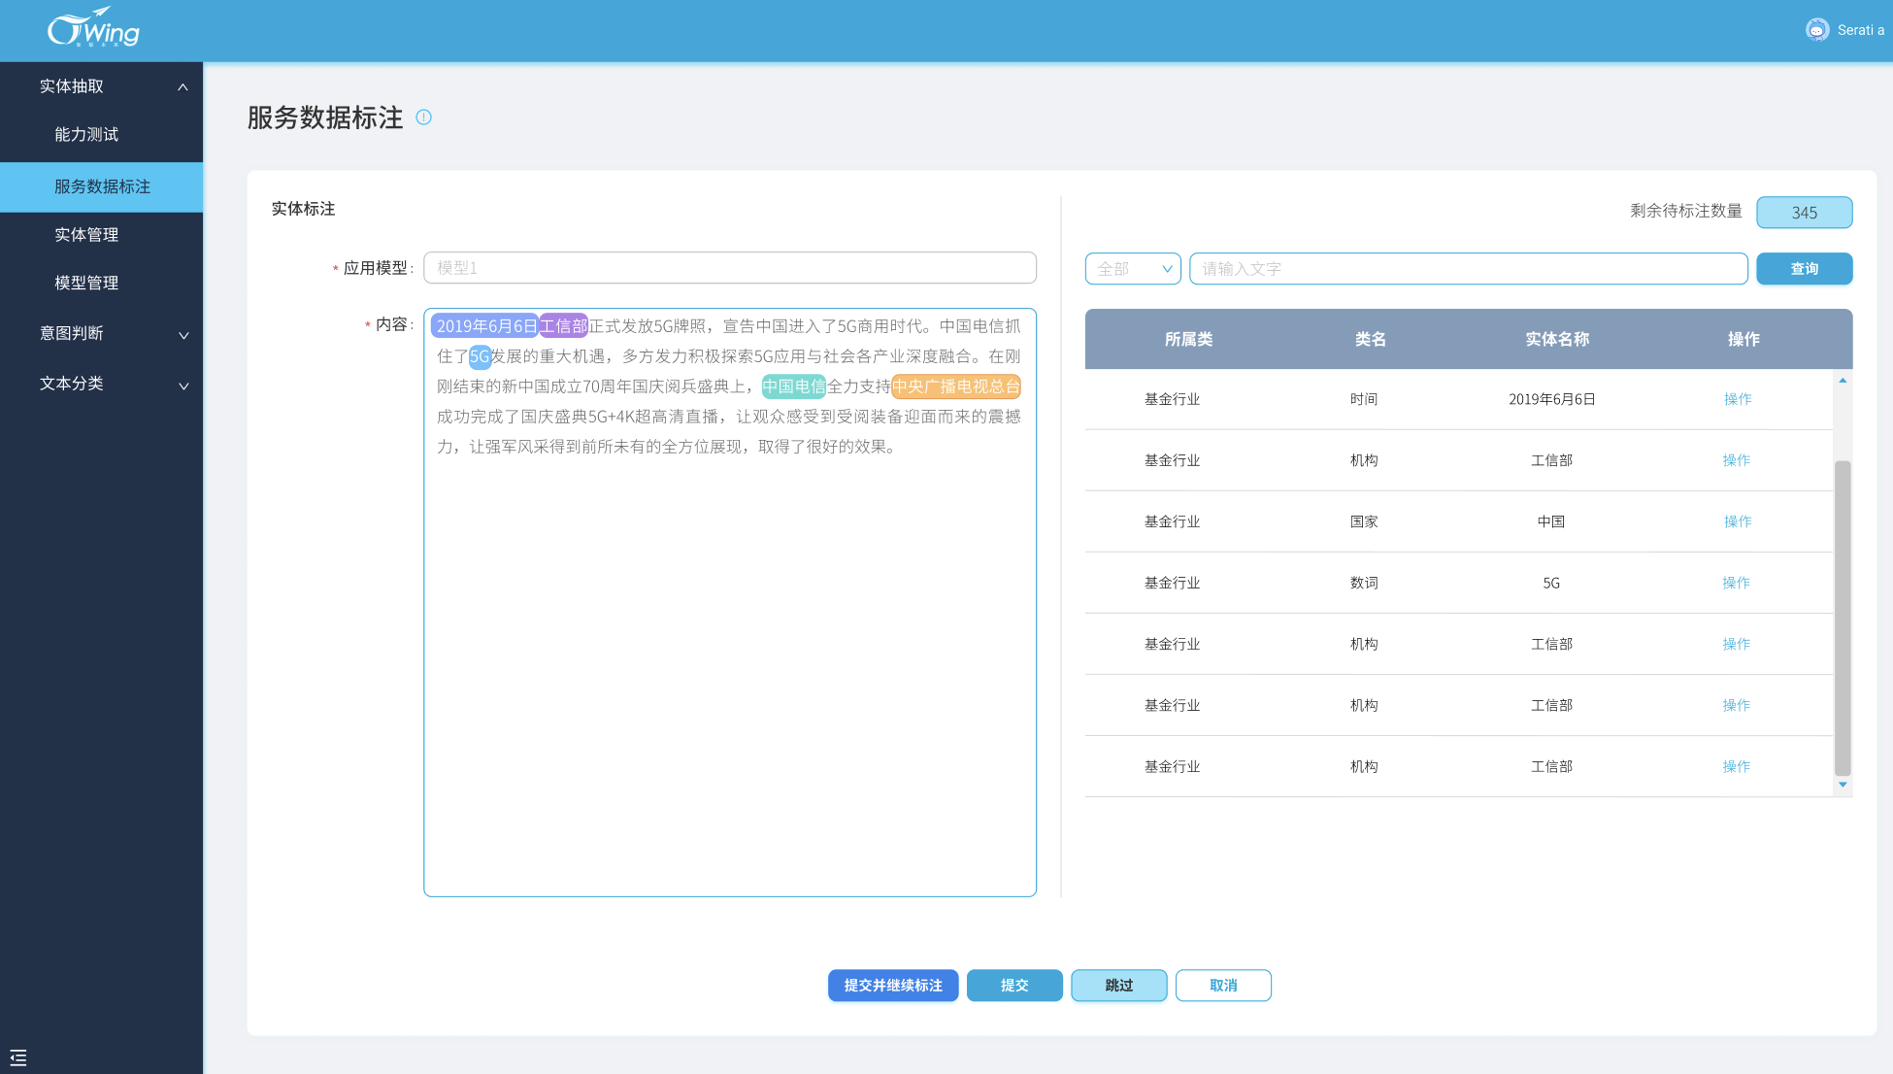1893x1074 pixels.
Task: Click the 所属类 column header
Action: click(1188, 339)
